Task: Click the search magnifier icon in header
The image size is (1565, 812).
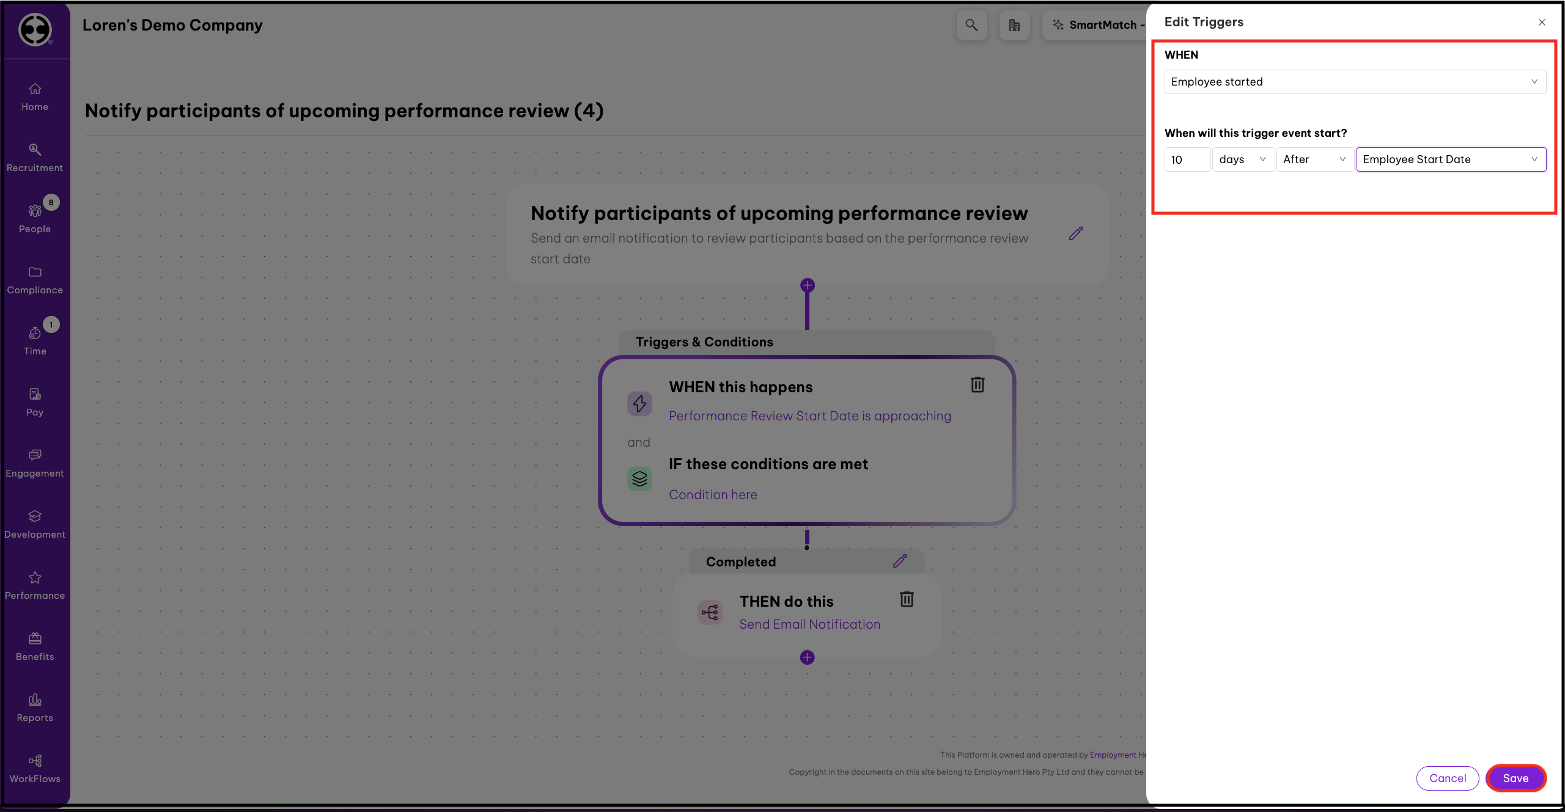Action: (971, 25)
